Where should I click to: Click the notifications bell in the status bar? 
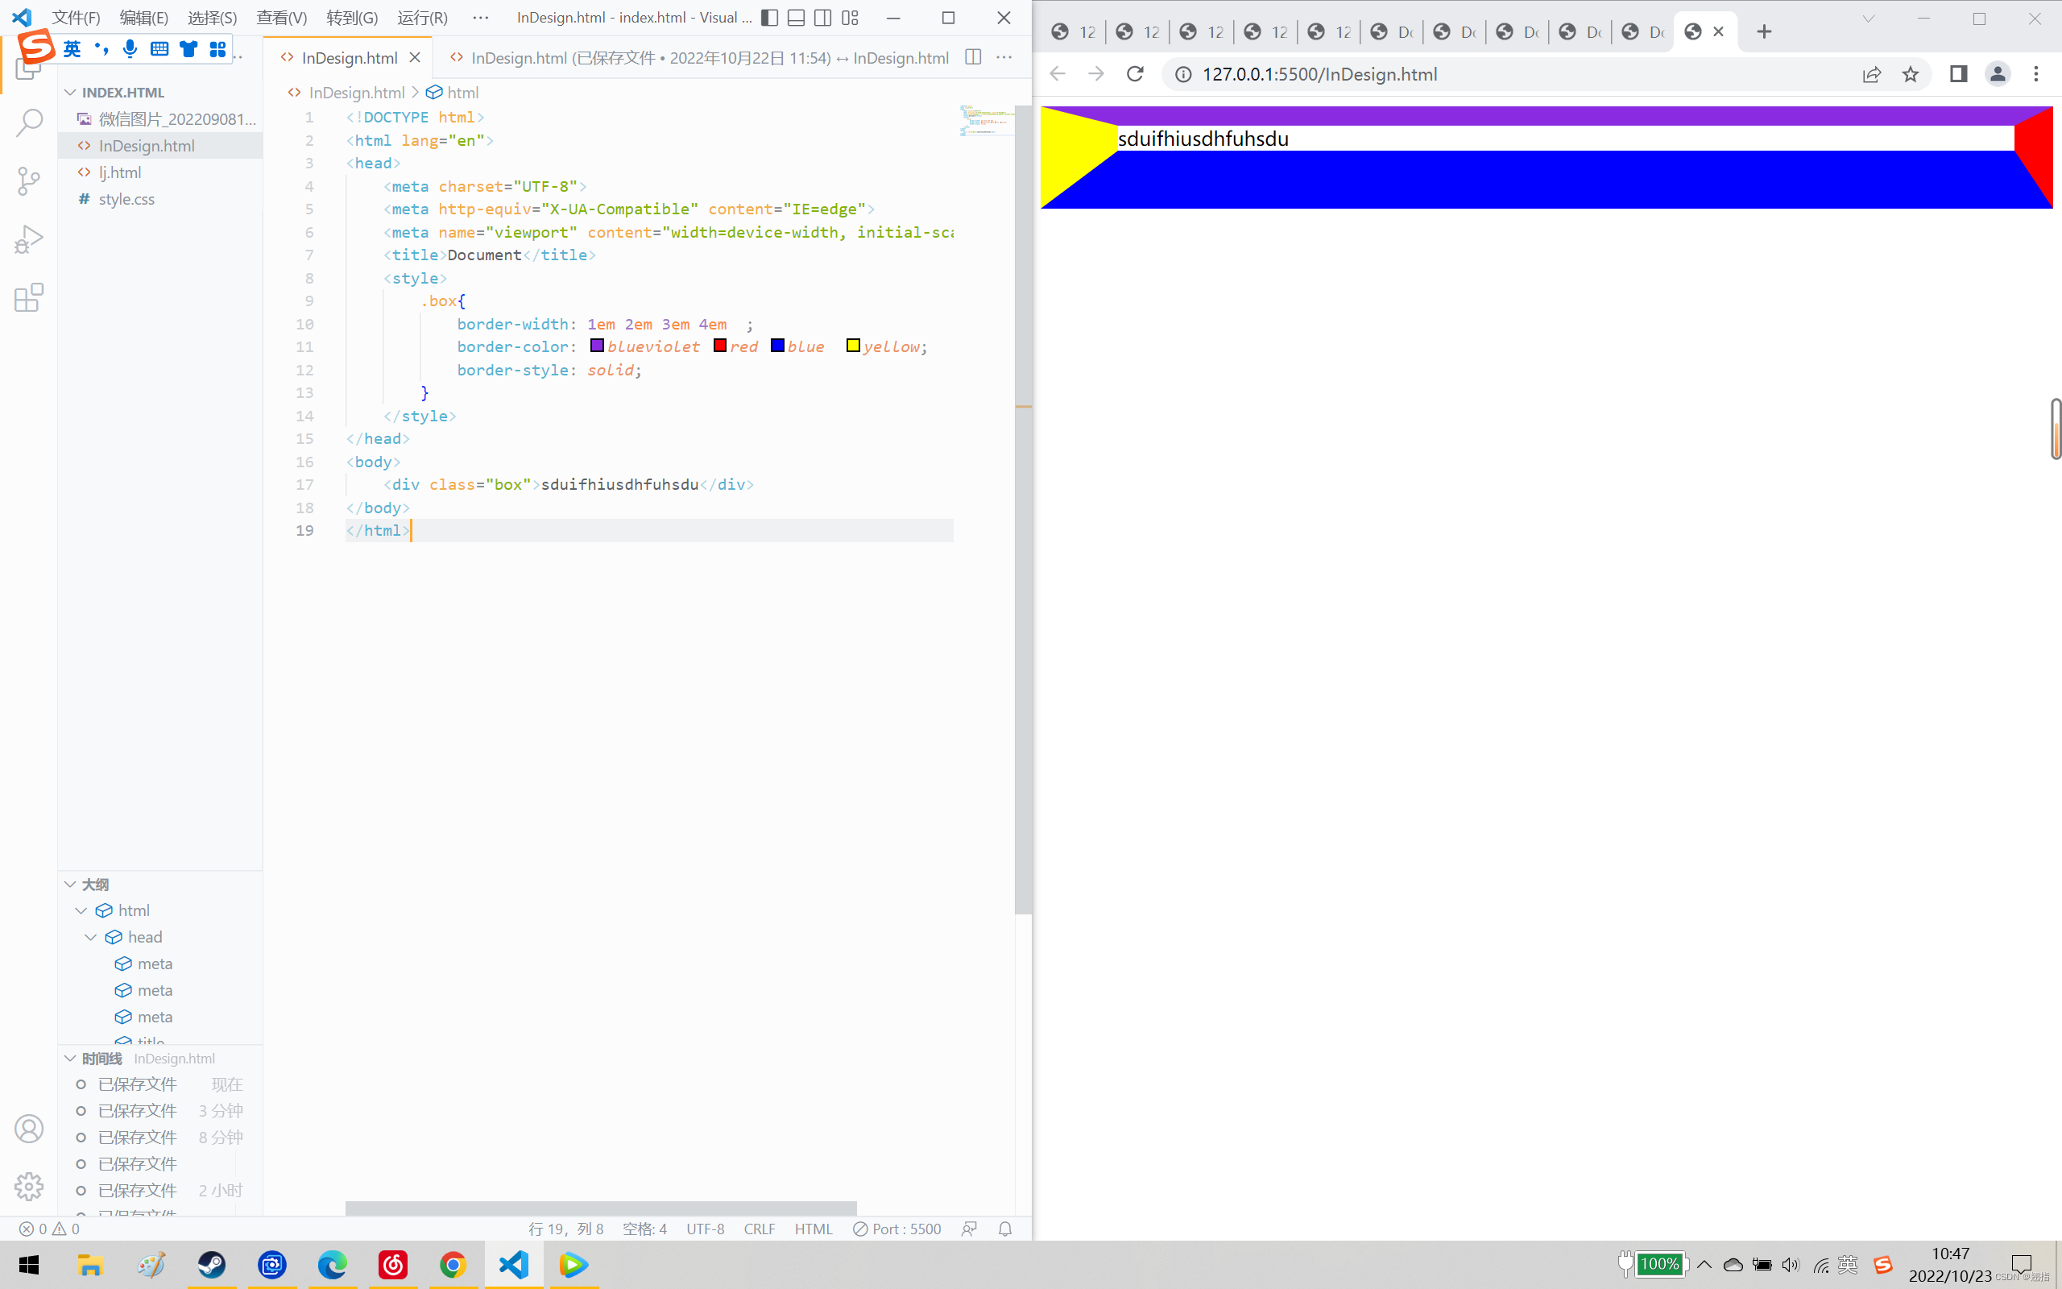coord(1004,1229)
